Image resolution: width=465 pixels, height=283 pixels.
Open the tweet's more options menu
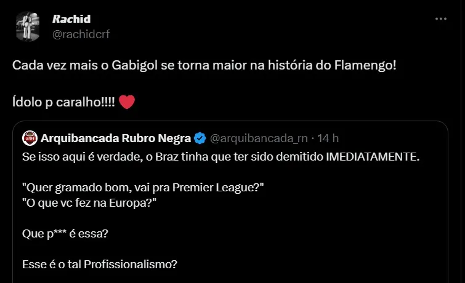click(441, 19)
